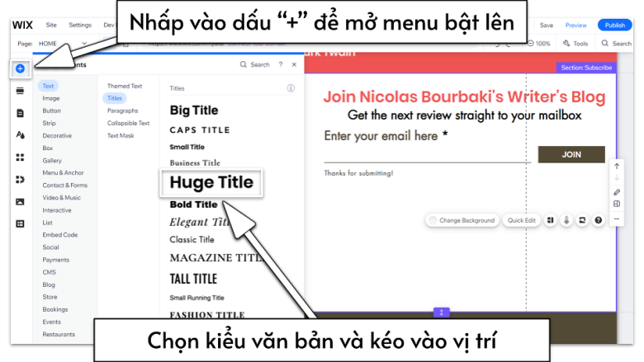Open the Media icon in left sidebar
This screenshot has height=362, width=644.
(x=20, y=201)
